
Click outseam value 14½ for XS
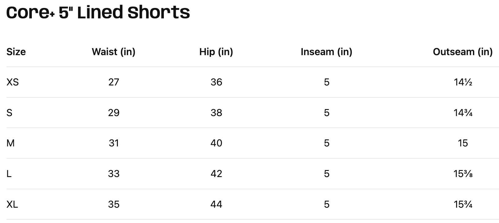[x=463, y=82]
